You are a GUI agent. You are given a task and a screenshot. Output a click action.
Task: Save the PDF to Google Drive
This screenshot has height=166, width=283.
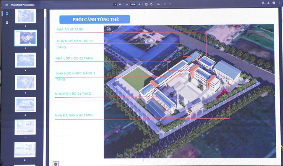click(x=263, y=3)
